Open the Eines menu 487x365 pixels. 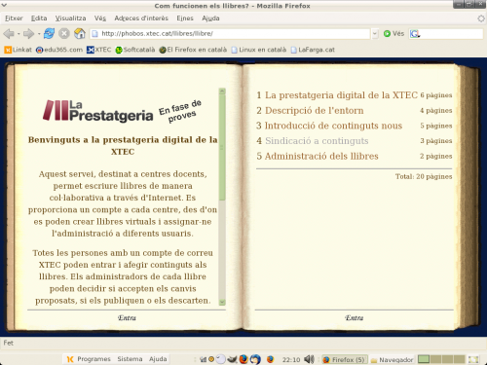click(x=185, y=18)
